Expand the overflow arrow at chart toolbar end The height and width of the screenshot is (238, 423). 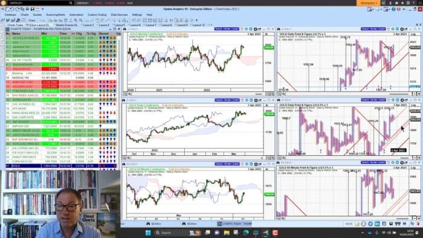tap(196, 20)
